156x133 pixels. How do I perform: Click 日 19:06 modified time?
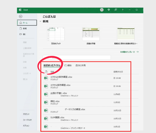[117, 86]
